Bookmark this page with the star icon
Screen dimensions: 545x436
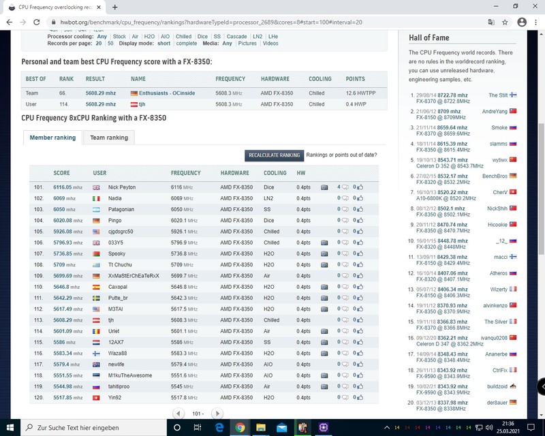505,22
